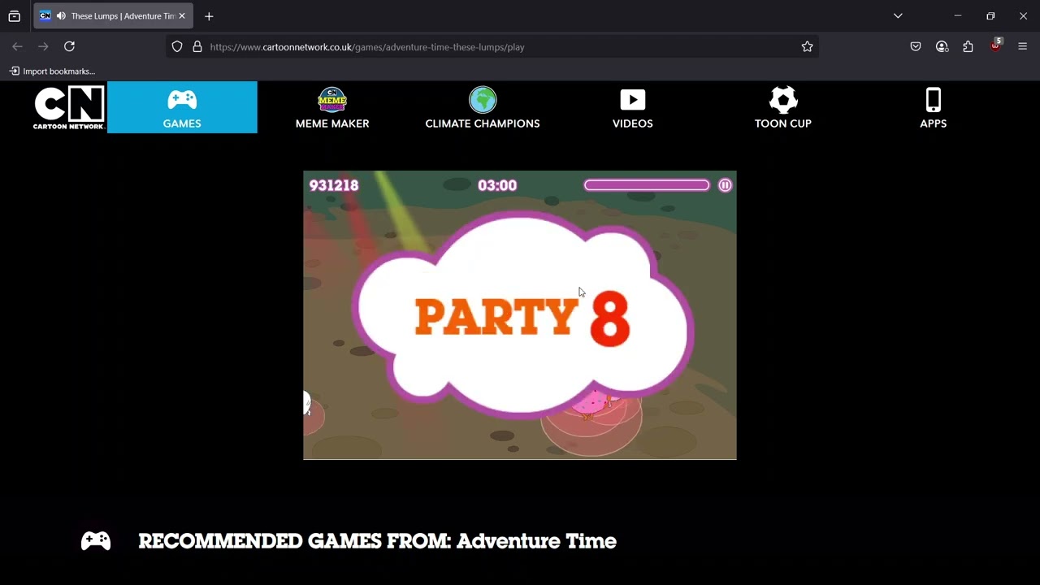Open the Apps phone icon section
Image resolution: width=1040 pixels, height=585 pixels.
coord(934,107)
